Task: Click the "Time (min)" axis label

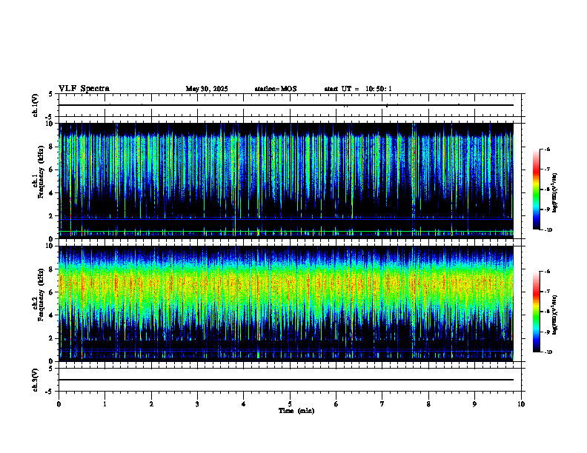Action: pyautogui.click(x=296, y=411)
